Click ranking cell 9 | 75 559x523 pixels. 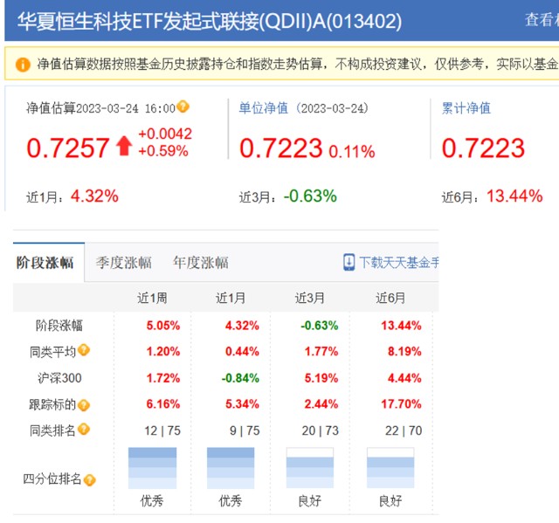point(245,430)
